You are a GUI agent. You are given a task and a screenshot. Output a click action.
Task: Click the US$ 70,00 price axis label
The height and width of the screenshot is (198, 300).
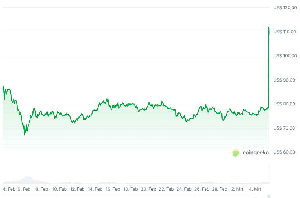(285, 128)
